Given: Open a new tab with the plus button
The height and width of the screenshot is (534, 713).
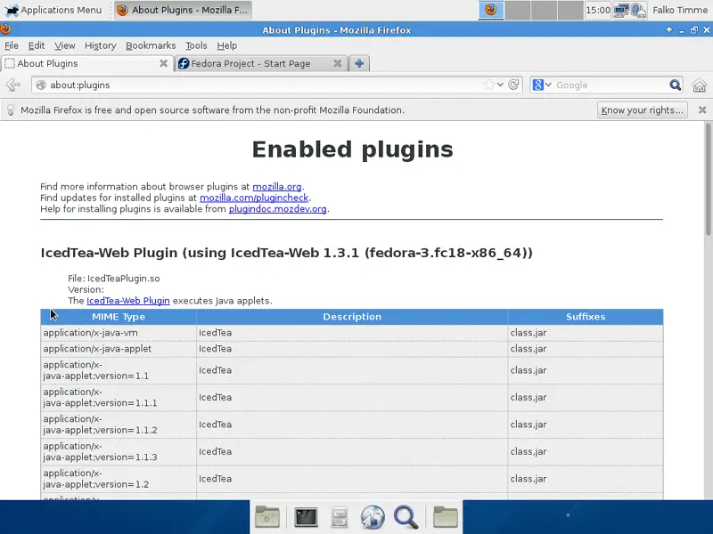Looking at the screenshot, I should tap(359, 63).
